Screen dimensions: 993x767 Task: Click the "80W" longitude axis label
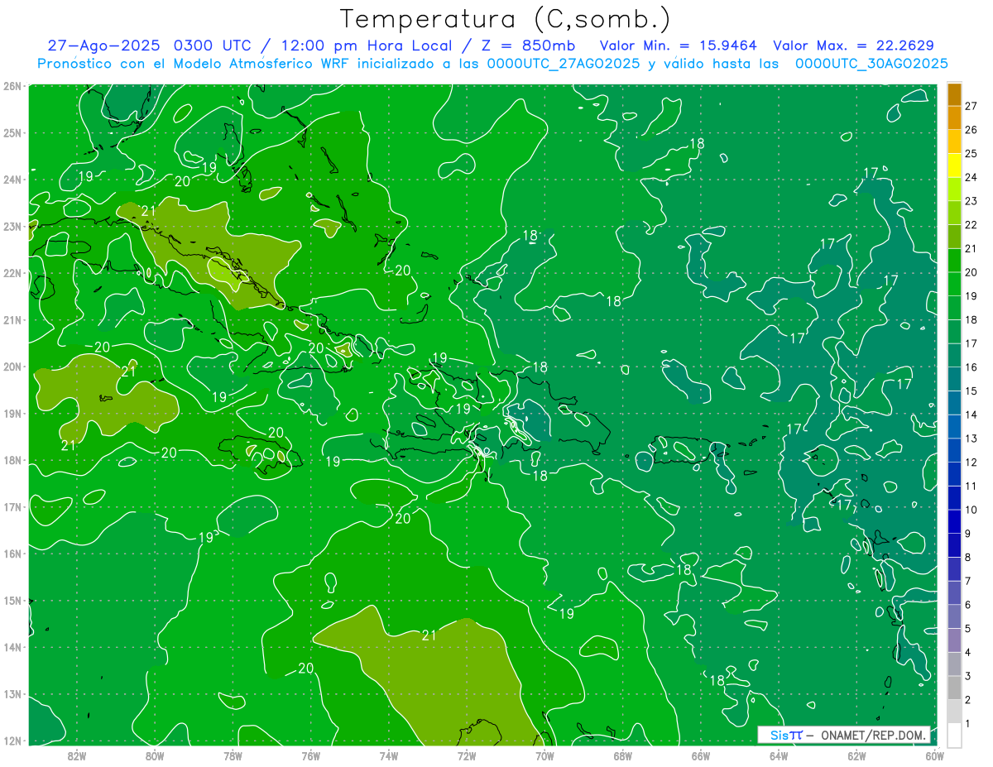pos(155,755)
